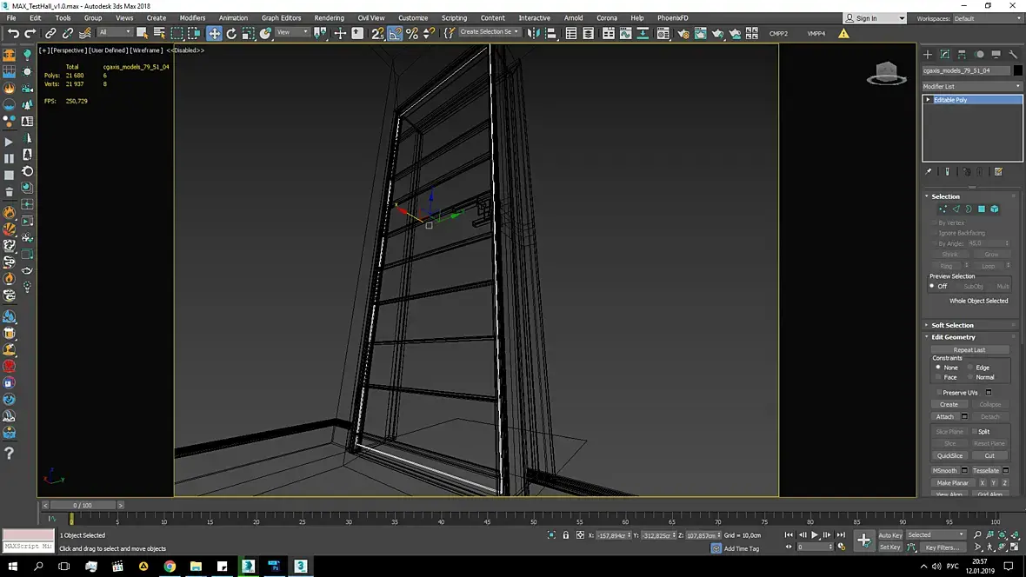Select the Edge constraint radio button

pos(970,368)
